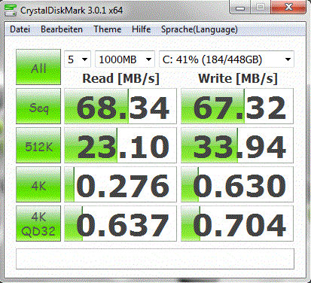Open the Bearbeiten menu

click(62, 29)
